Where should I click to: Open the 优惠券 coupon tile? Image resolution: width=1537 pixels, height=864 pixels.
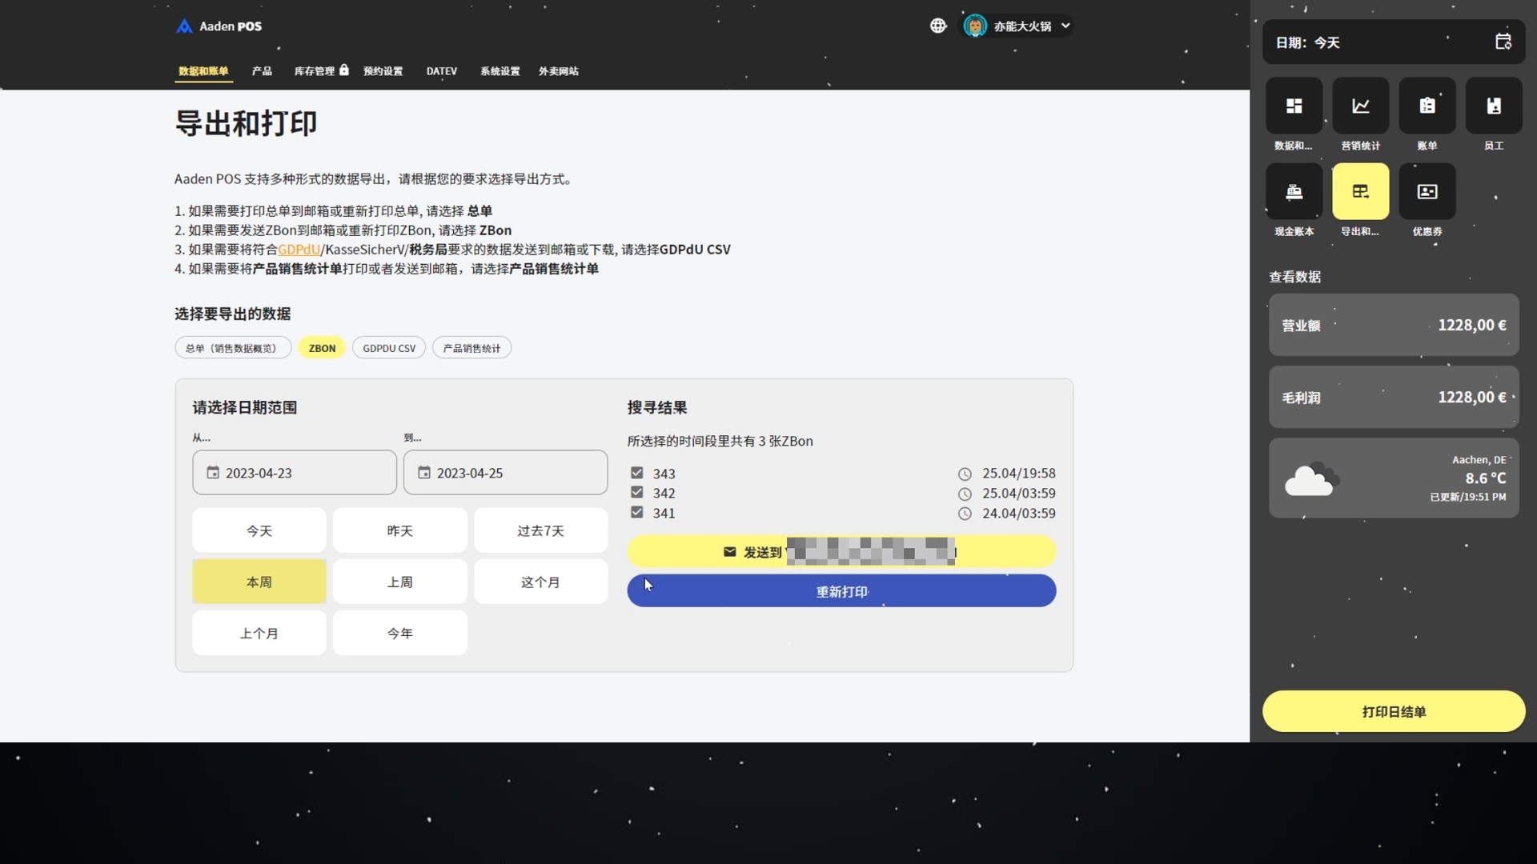[x=1427, y=192]
